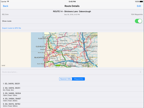Export route to GPX file

(x=11, y=28)
